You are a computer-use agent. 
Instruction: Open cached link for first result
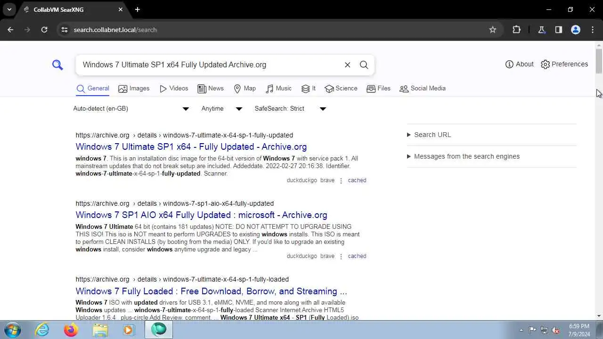357,180
